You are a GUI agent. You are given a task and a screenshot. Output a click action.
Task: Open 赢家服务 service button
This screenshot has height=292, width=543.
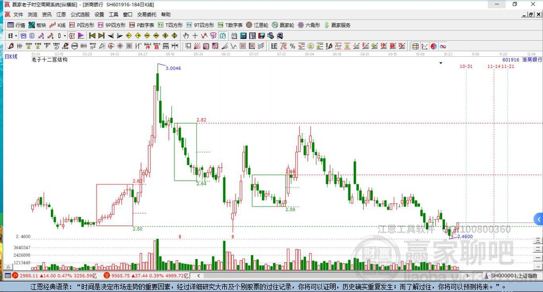[x=337, y=25]
